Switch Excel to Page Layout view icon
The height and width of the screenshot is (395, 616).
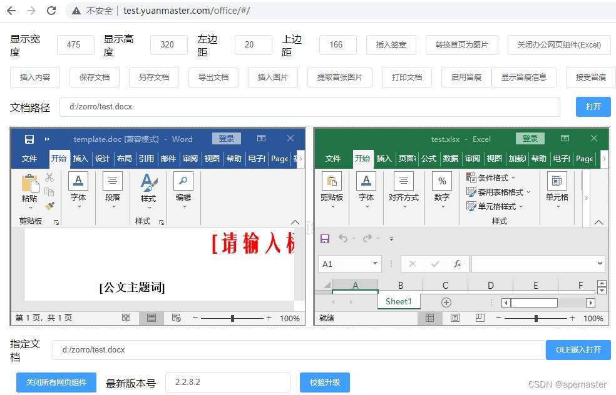coord(455,318)
